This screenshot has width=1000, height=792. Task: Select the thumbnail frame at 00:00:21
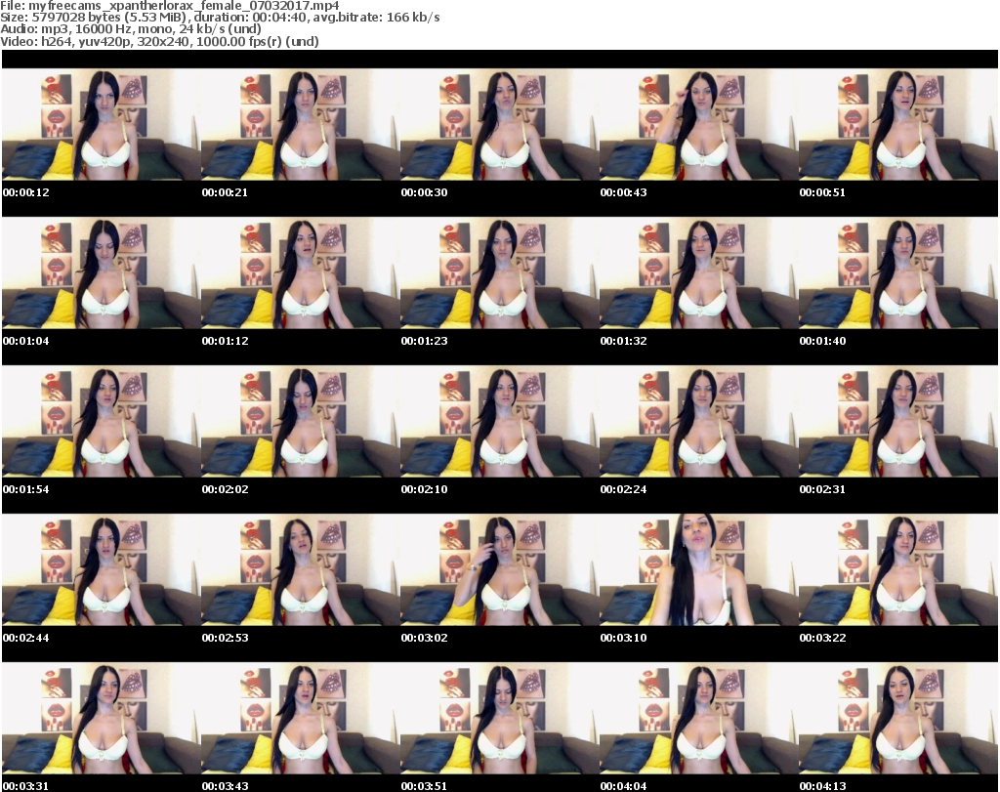pos(301,124)
